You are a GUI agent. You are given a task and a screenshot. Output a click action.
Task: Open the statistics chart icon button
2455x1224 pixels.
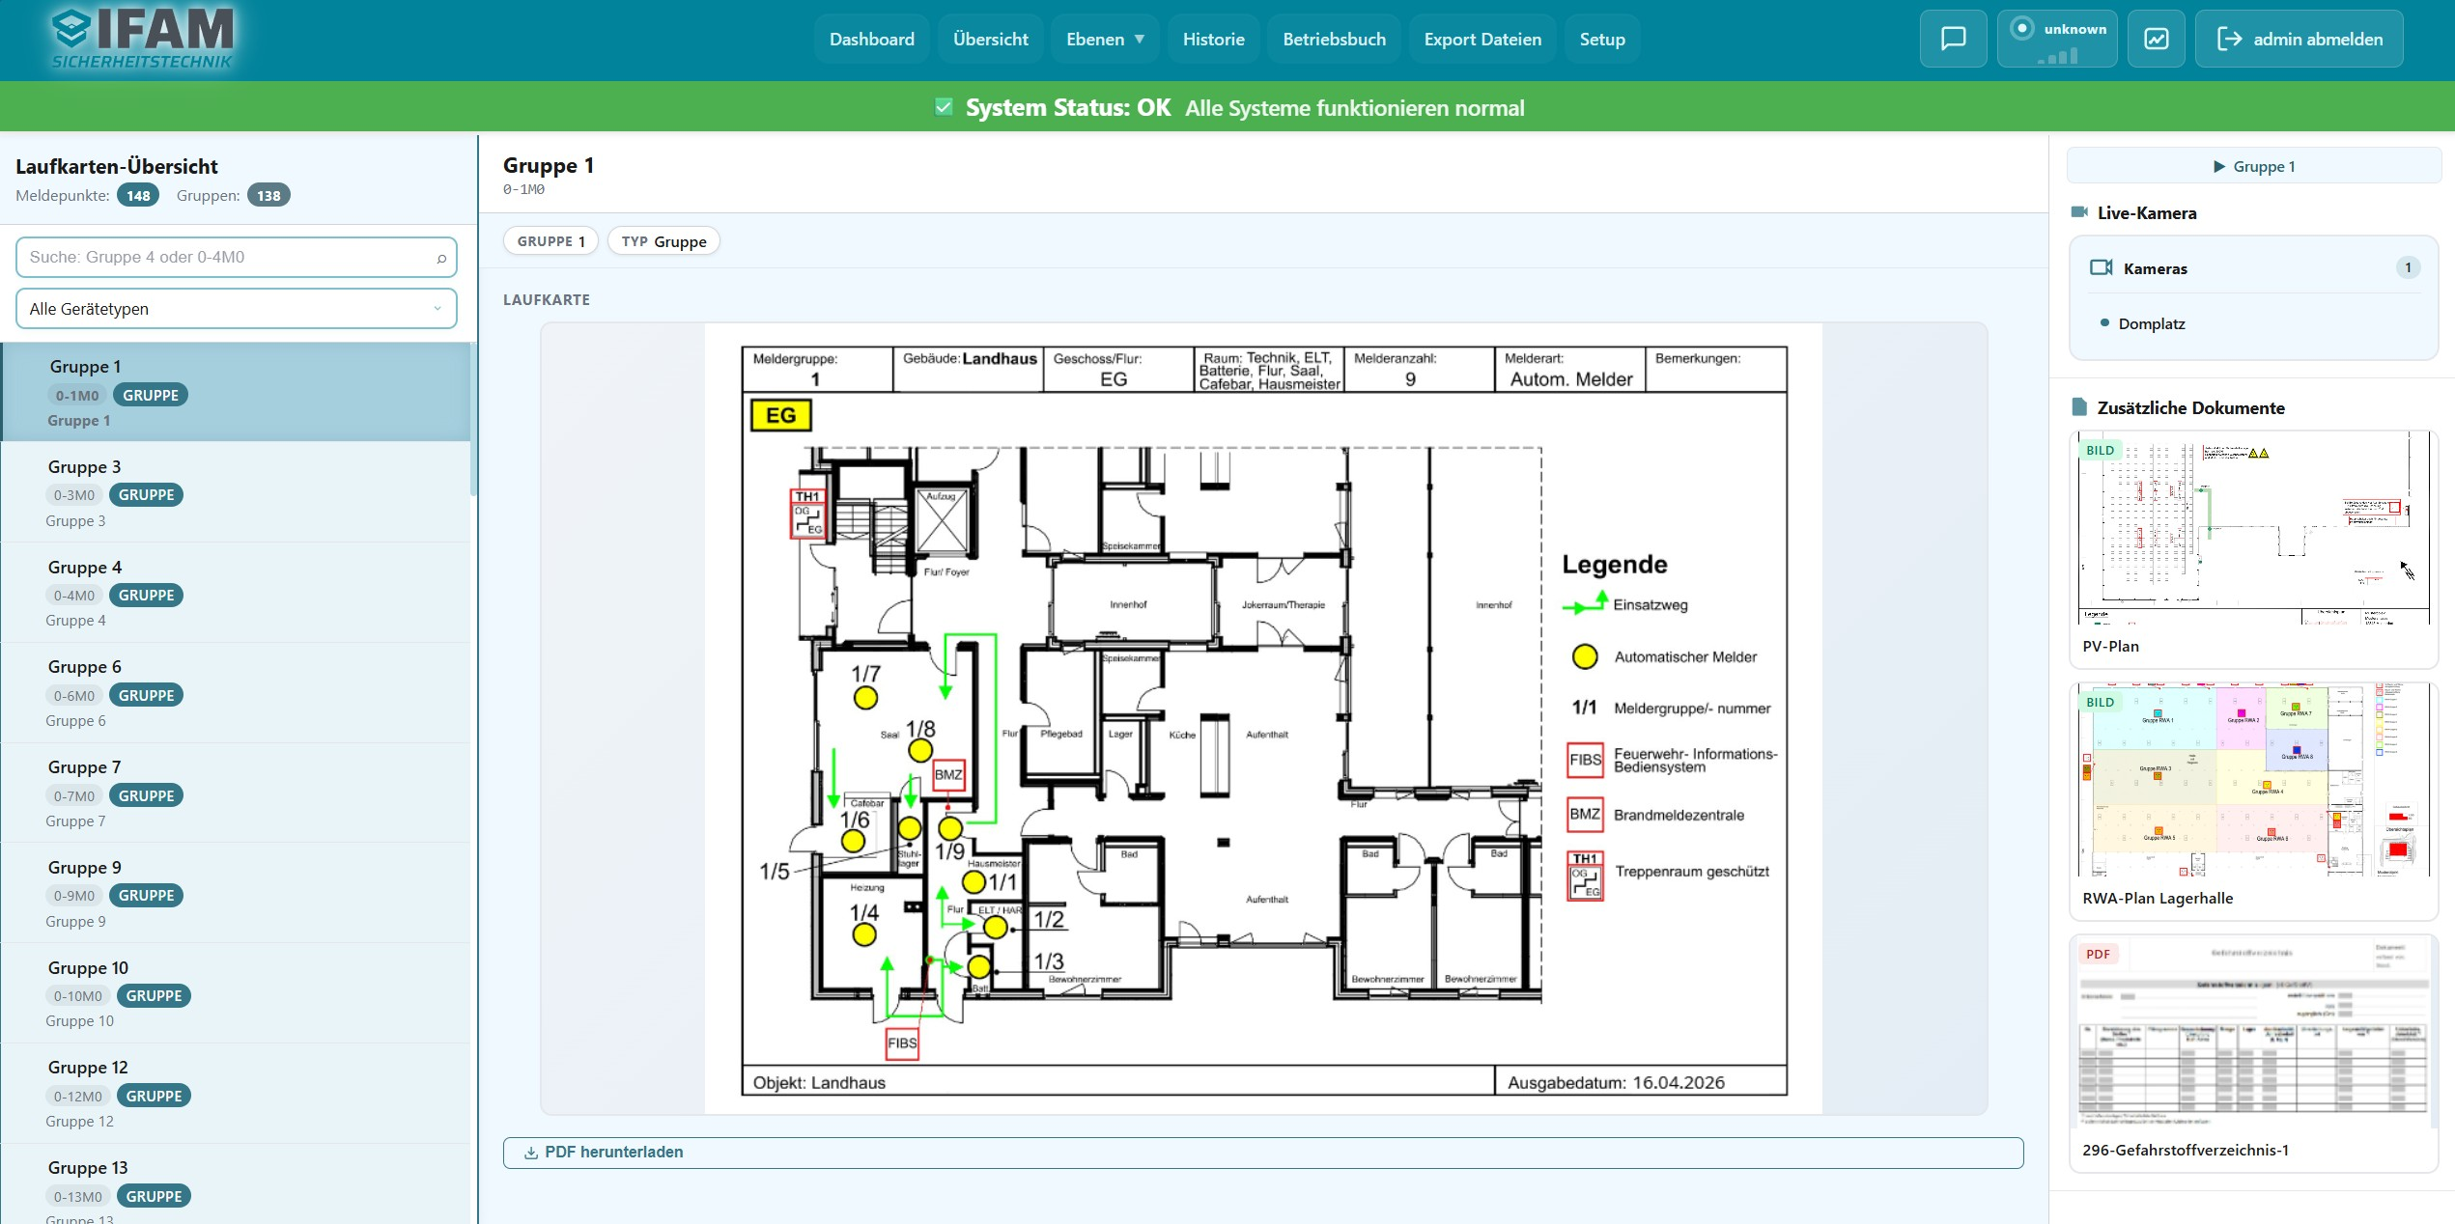[x=2156, y=39]
